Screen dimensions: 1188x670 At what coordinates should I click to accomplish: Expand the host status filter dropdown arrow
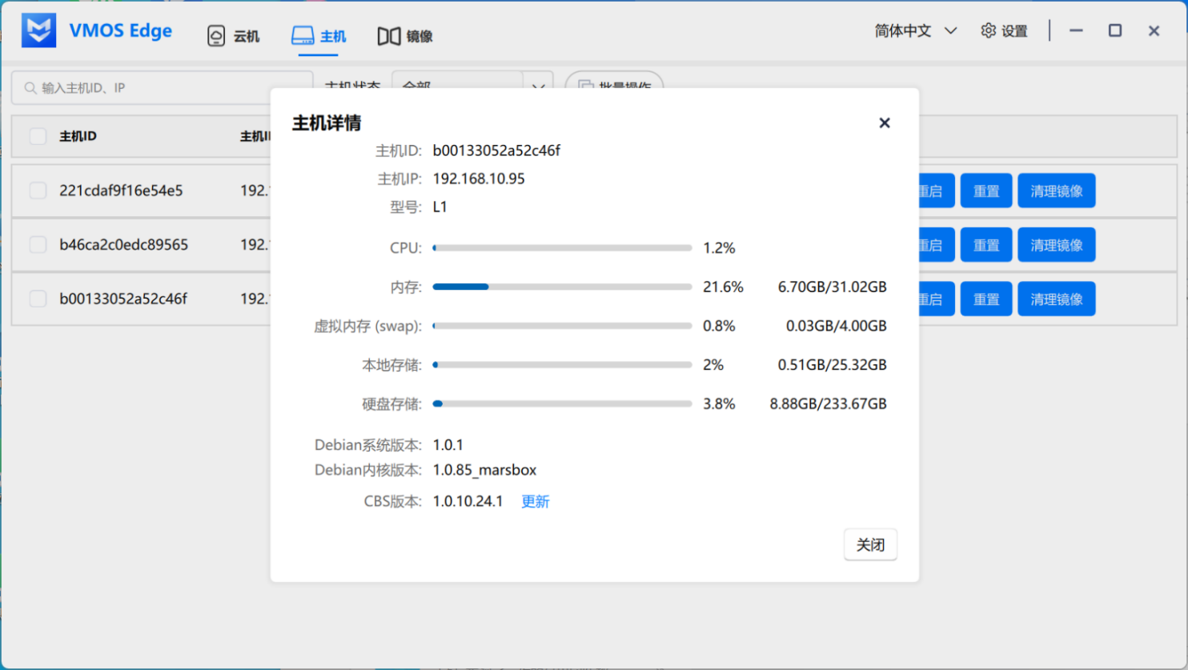coord(538,86)
